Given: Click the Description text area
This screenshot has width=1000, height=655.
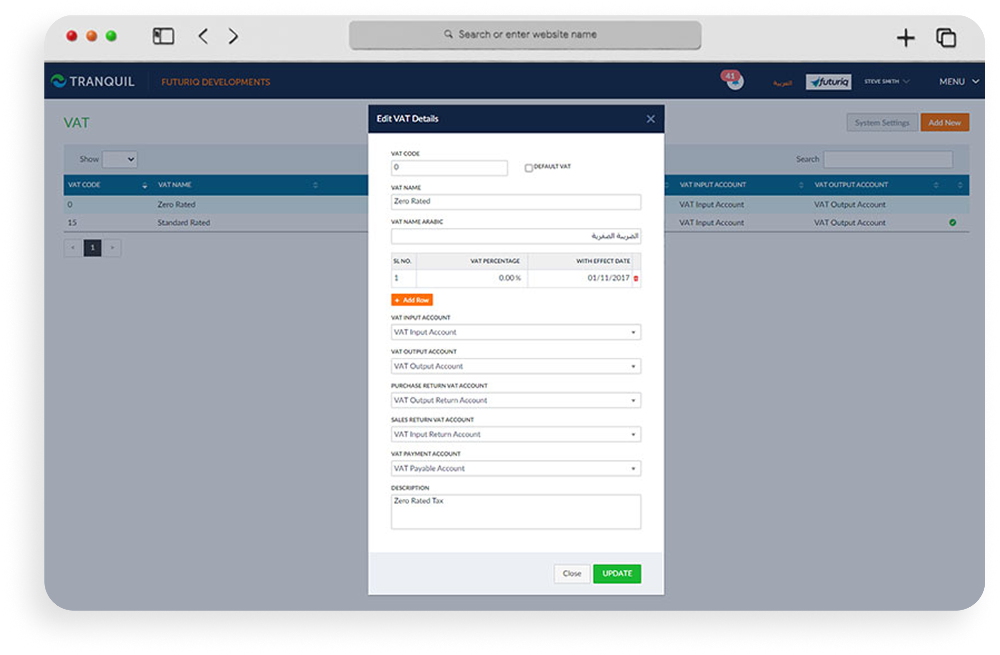Looking at the screenshot, I should point(516,512).
